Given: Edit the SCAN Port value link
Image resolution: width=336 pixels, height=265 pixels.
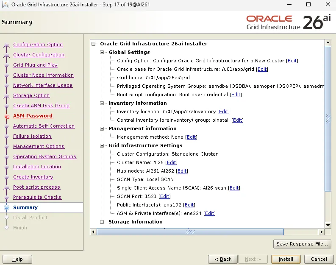Looking at the screenshot, I should [165, 196].
